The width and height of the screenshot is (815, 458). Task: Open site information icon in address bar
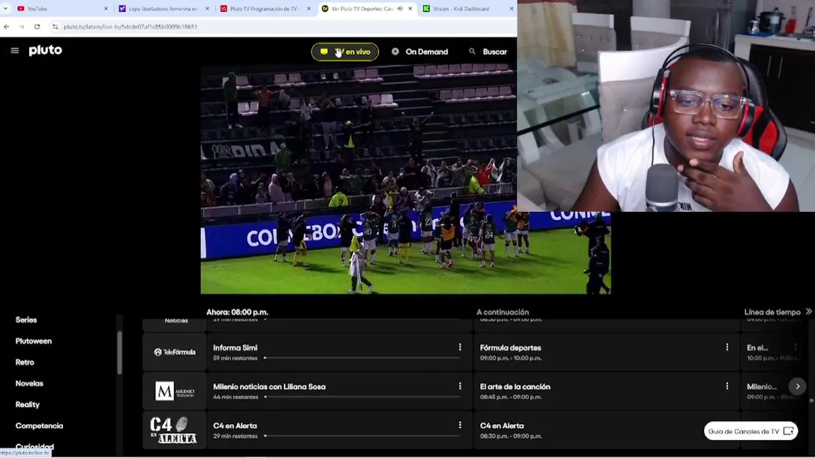pos(55,27)
